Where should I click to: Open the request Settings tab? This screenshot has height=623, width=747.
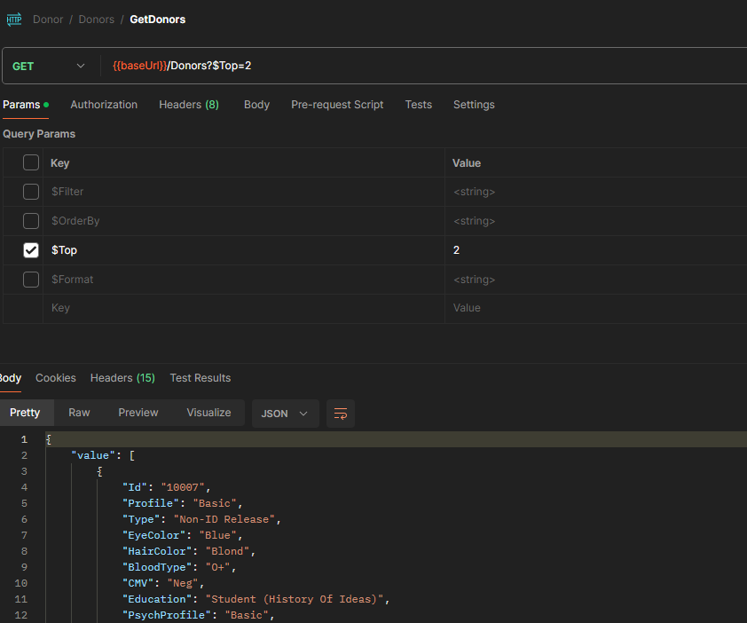(474, 105)
